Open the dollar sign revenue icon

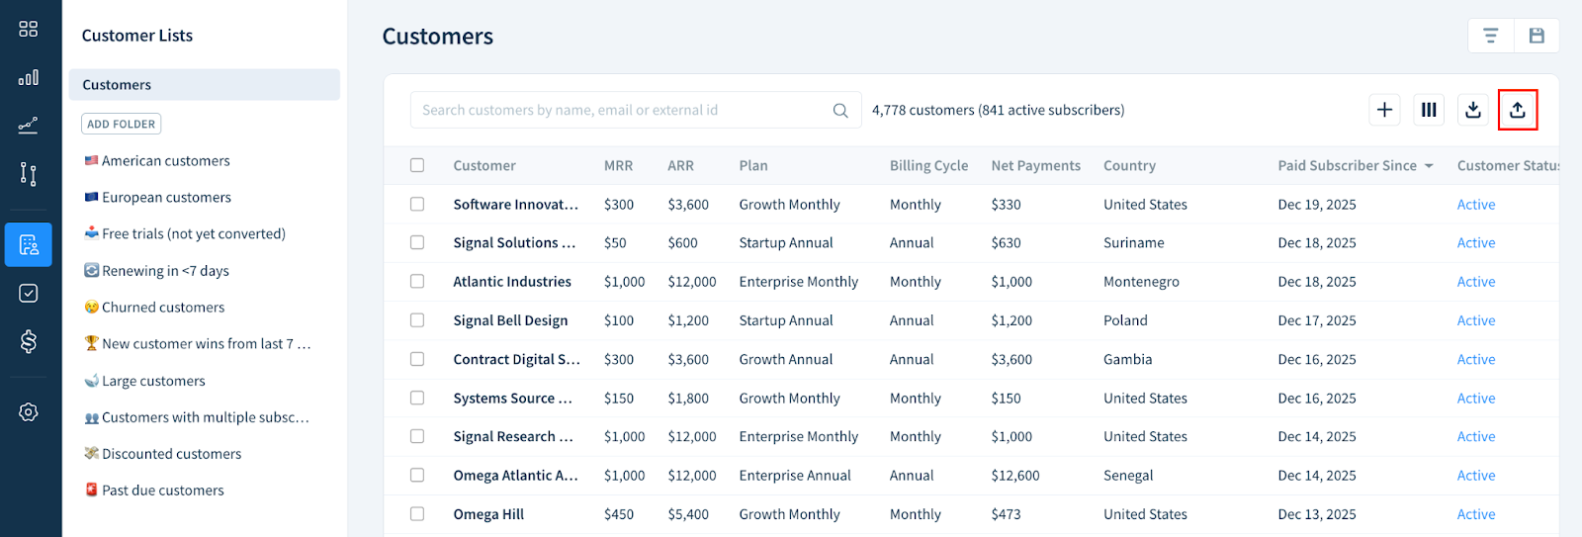coord(29,341)
